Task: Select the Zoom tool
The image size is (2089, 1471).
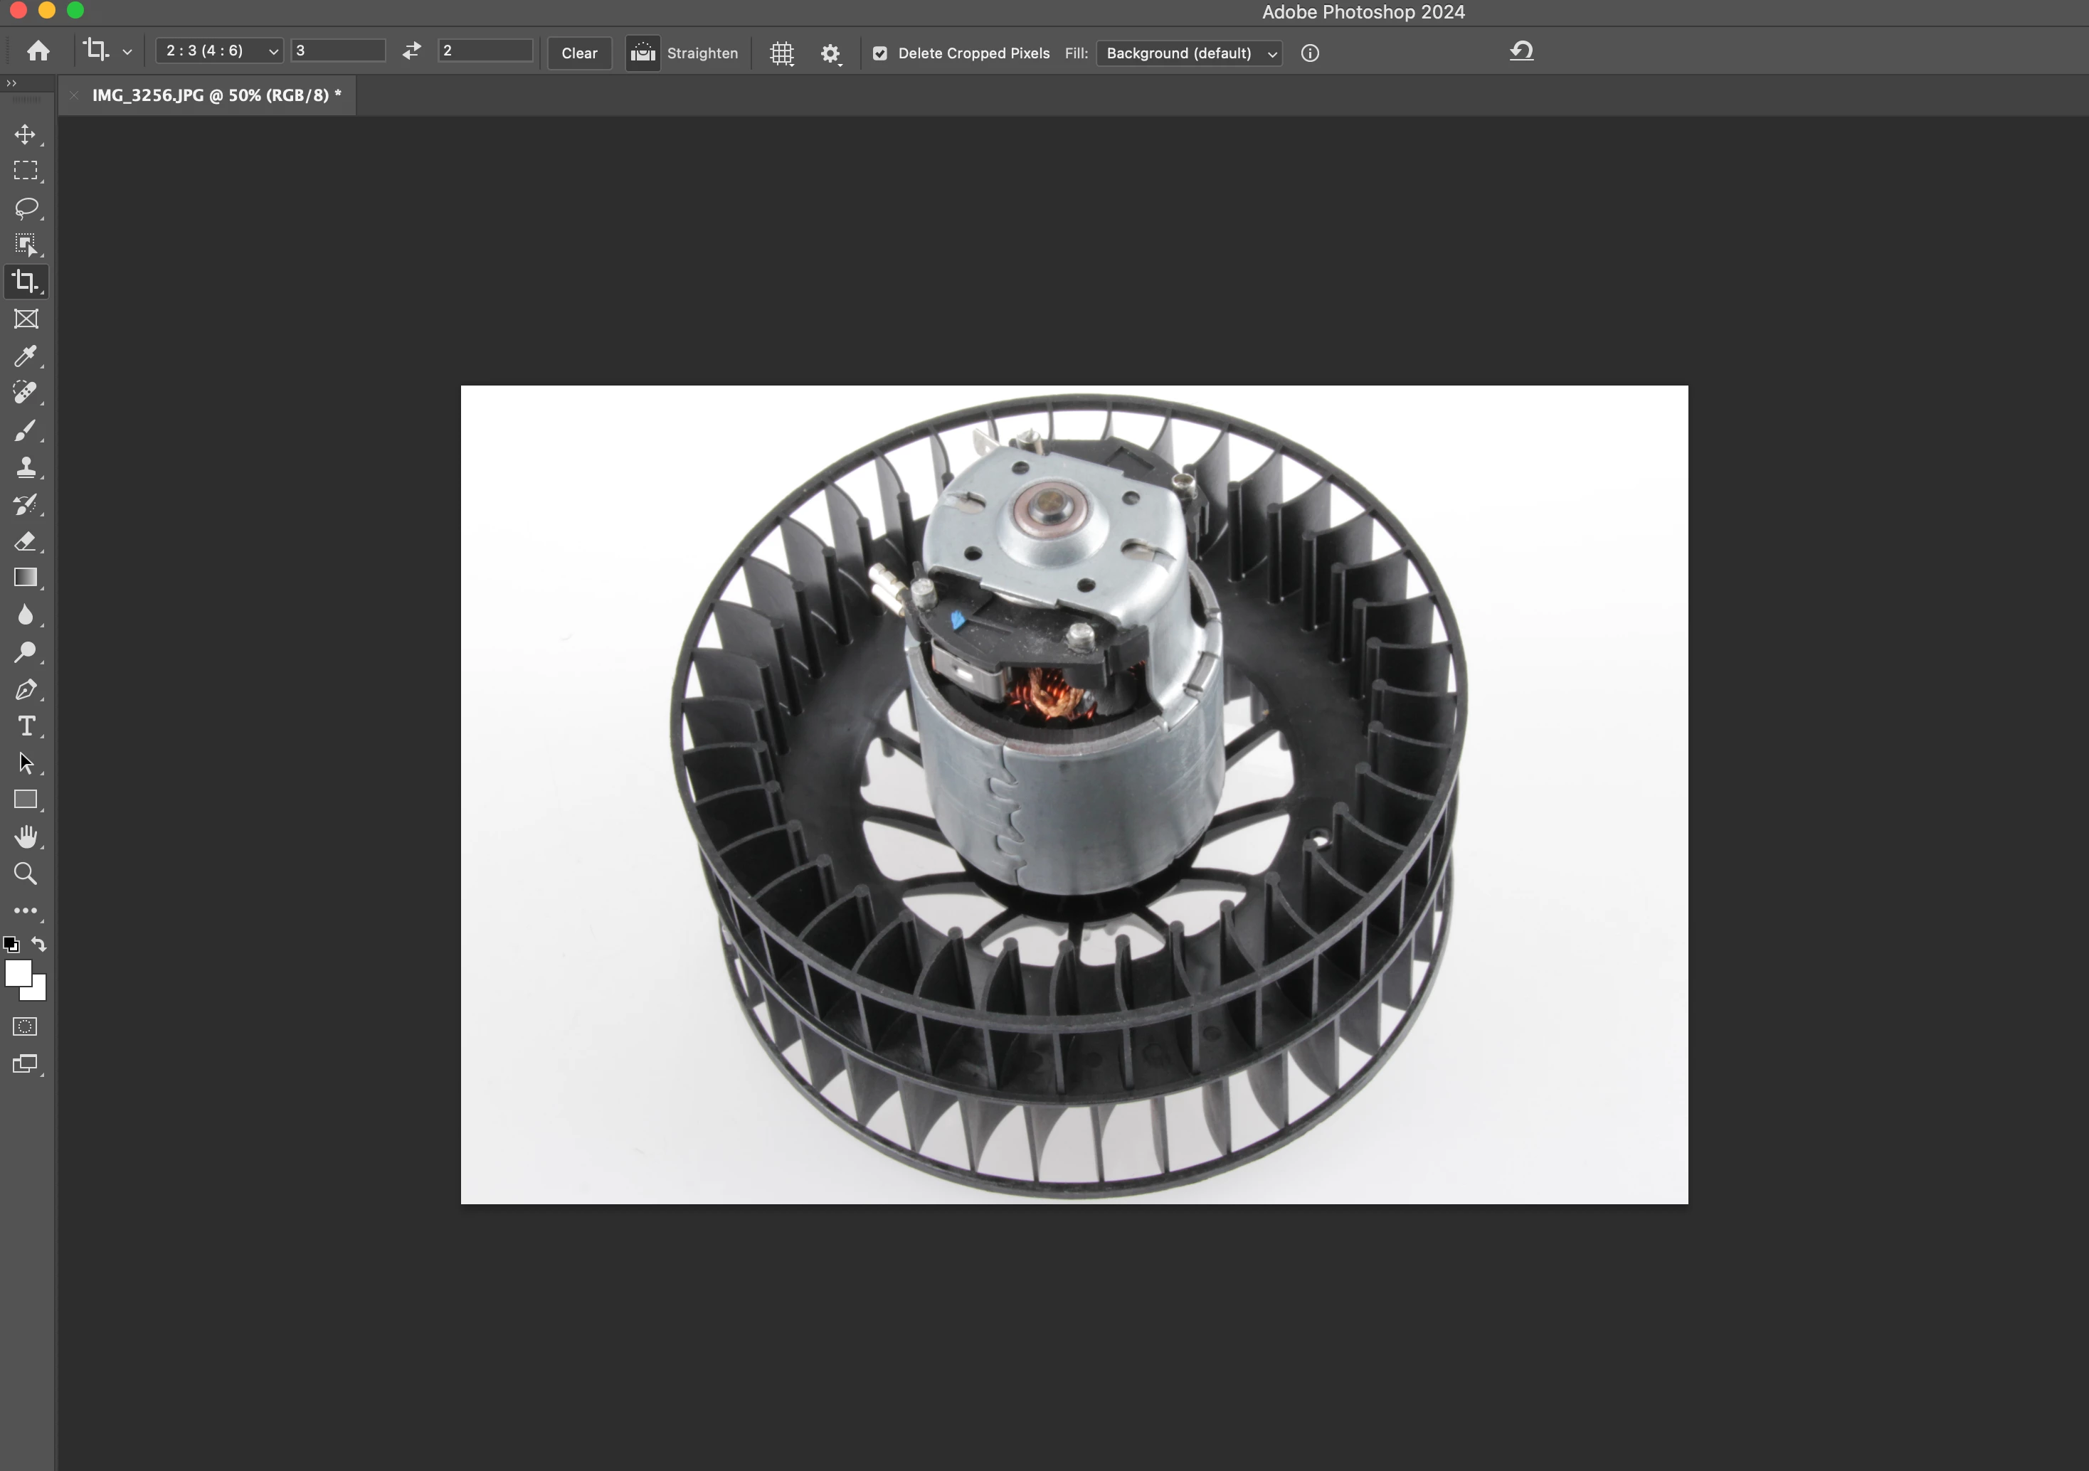Action: coord(26,874)
